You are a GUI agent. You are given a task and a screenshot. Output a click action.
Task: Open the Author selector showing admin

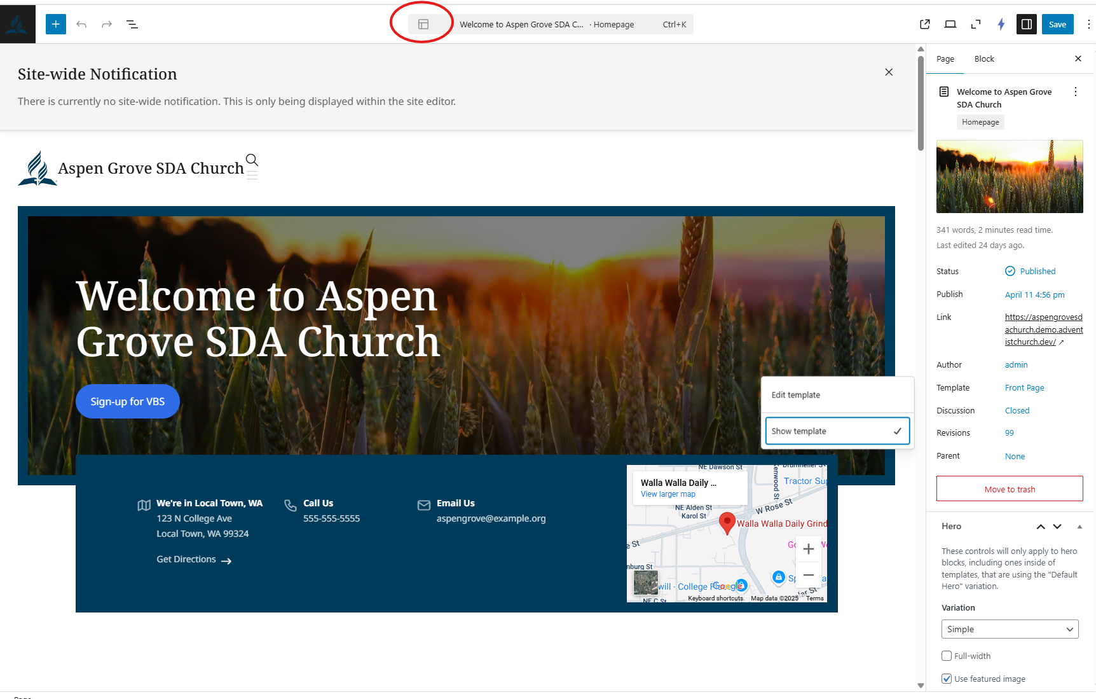[x=1016, y=364]
